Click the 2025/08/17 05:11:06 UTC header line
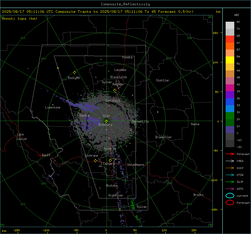The height and width of the screenshot is (234, 251). [98, 12]
